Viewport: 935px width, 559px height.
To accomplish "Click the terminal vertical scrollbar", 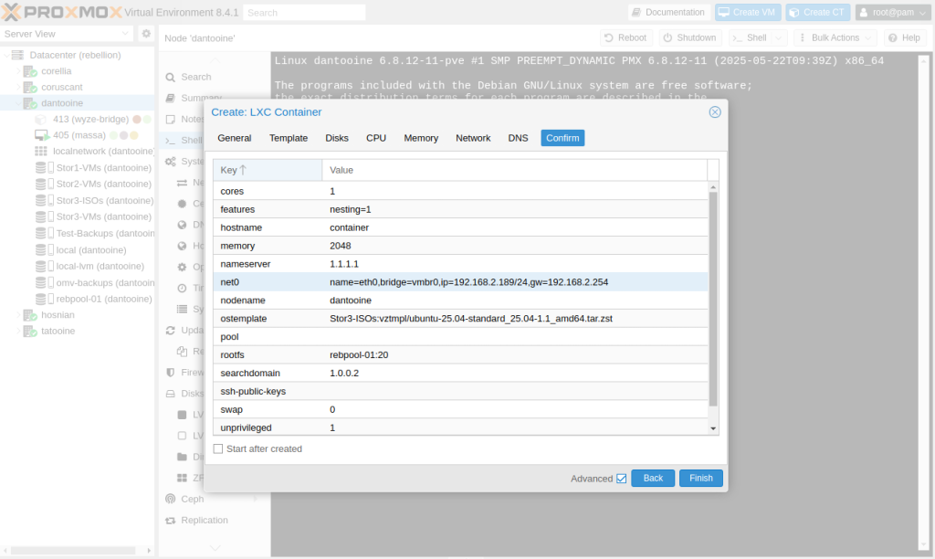I will point(924,304).
